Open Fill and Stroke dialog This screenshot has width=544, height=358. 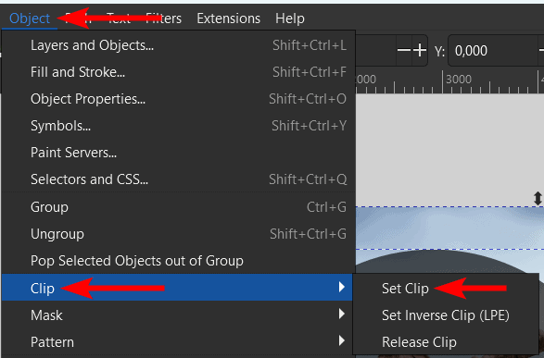[x=179, y=72]
